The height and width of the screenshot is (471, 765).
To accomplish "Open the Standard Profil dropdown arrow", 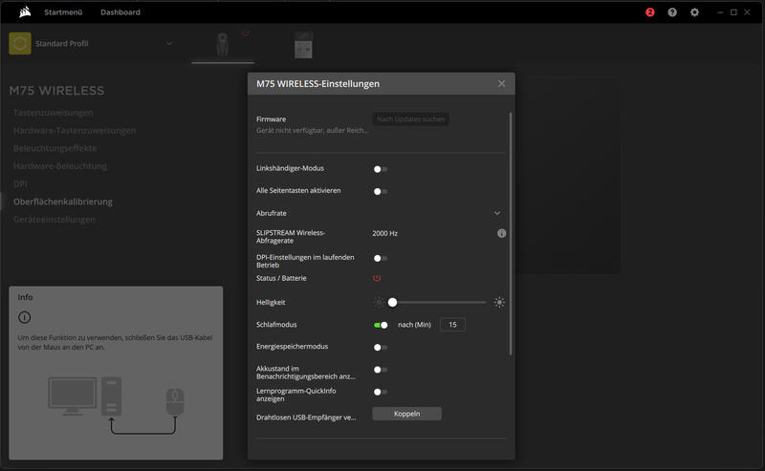I will point(169,43).
